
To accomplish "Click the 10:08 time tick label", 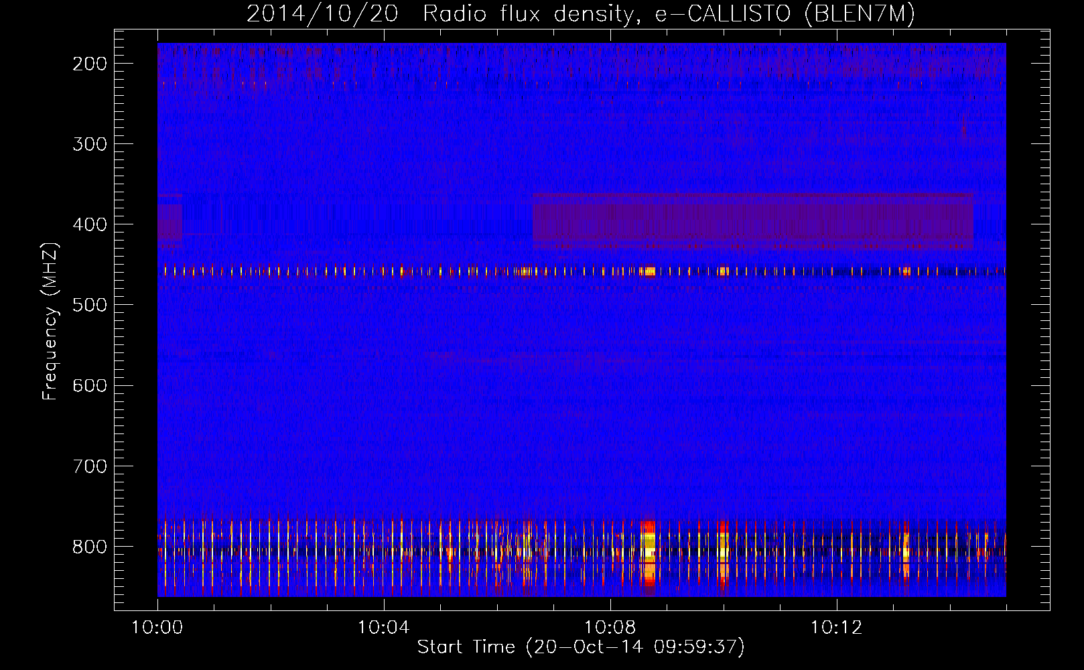I will coord(610,628).
